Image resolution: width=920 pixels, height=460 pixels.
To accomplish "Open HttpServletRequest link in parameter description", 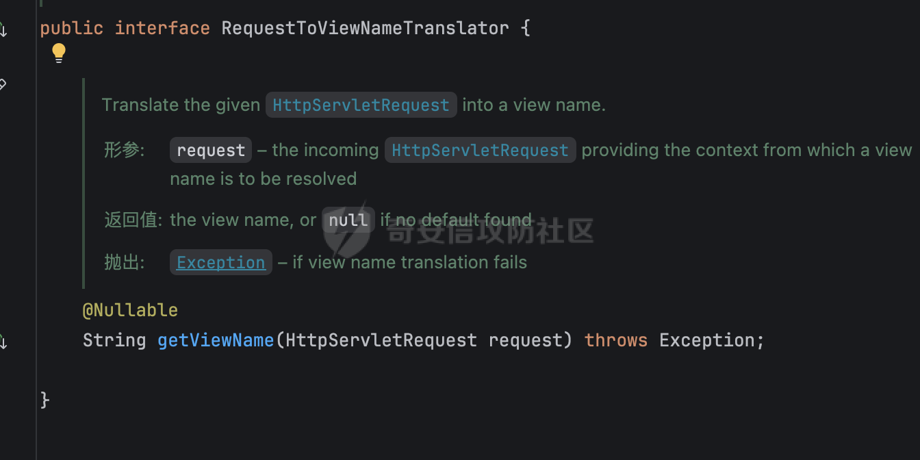I will click(x=480, y=150).
